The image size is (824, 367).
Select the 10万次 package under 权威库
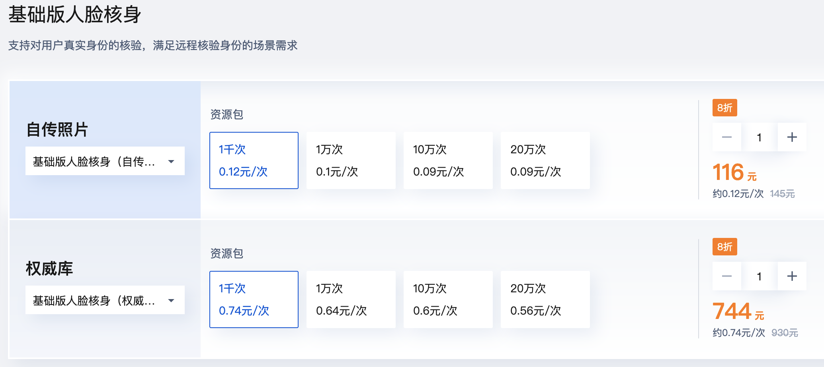click(448, 299)
